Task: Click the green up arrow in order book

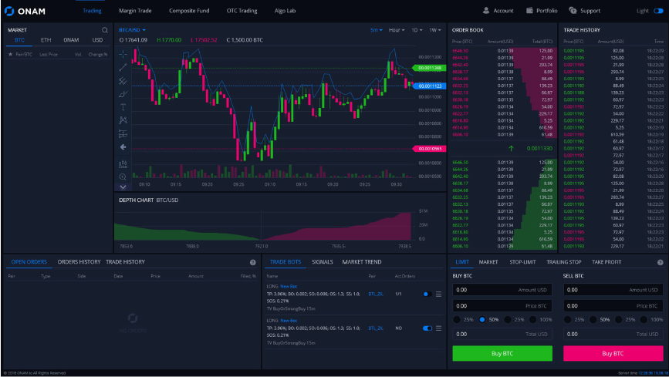Action: pyautogui.click(x=511, y=149)
